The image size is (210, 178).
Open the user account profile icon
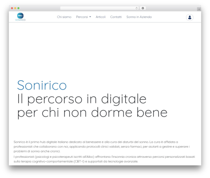coord(190,17)
